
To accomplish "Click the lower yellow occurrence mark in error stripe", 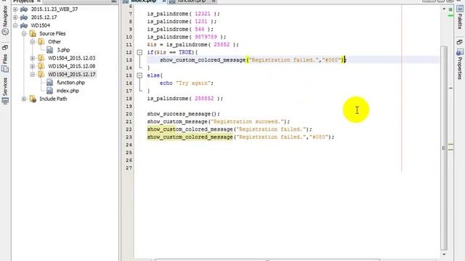I will pyautogui.click(x=450, y=149).
